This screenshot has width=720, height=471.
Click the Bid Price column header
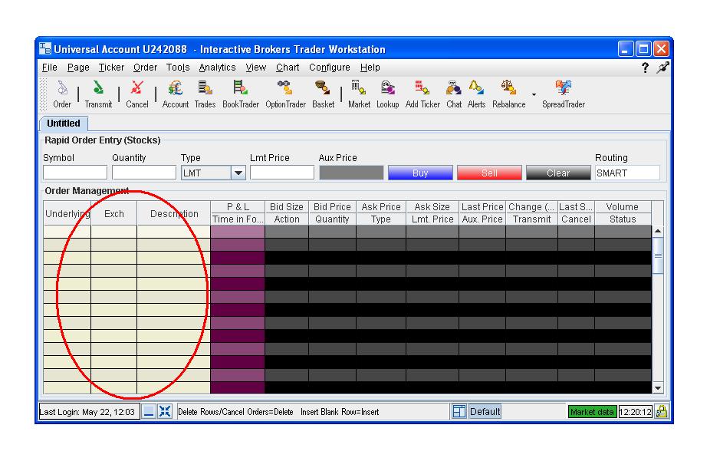pos(332,207)
